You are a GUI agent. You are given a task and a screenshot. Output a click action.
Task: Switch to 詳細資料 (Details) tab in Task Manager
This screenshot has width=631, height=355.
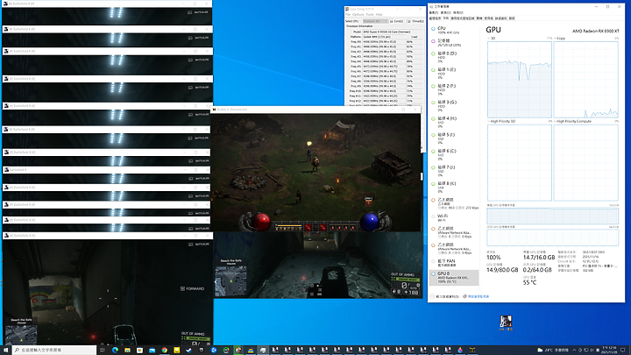point(501,18)
